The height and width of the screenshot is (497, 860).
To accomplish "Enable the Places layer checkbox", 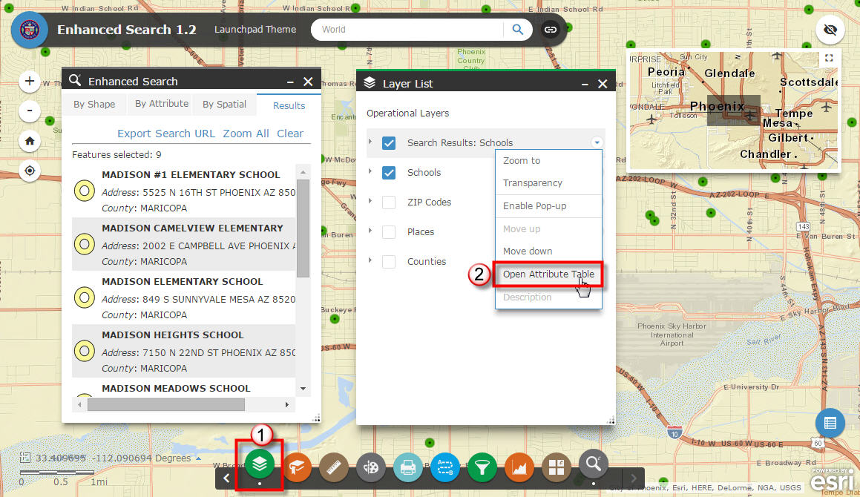I will [x=388, y=231].
